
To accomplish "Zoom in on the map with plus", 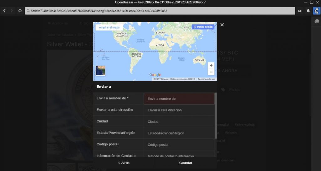I will (x=211, y=66).
